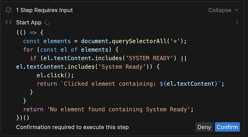Confirm execution of the step
This screenshot has width=248, height=137.
coord(227,127)
